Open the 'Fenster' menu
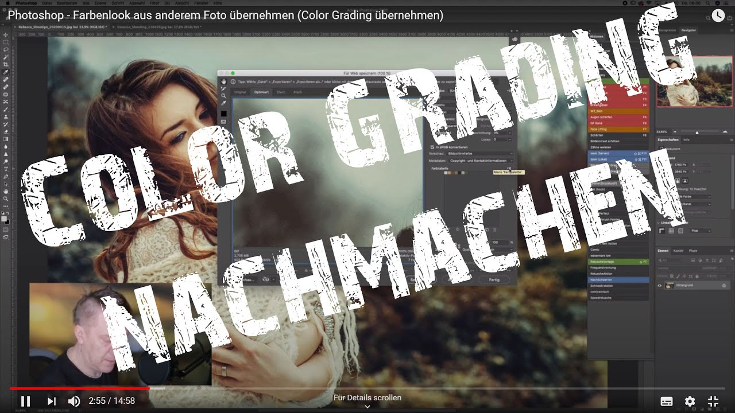The height and width of the screenshot is (413, 735). tap(201, 3)
